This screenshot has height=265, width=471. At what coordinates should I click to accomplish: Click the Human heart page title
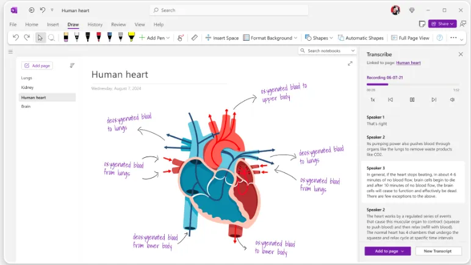point(120,75)
